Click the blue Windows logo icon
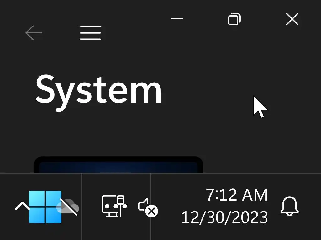The height and width of the screenshot is (240, 321). (x=45, y=207)
